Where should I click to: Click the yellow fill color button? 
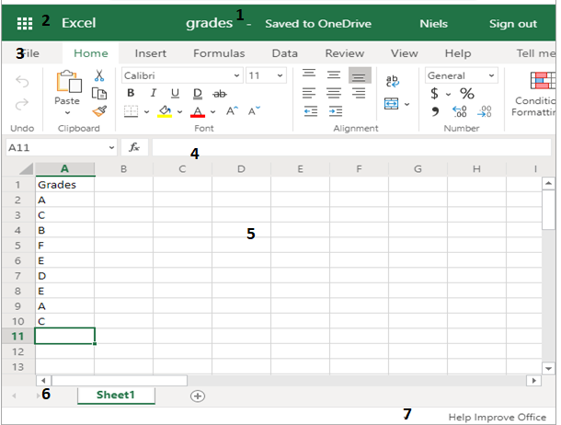pos(165,111)
